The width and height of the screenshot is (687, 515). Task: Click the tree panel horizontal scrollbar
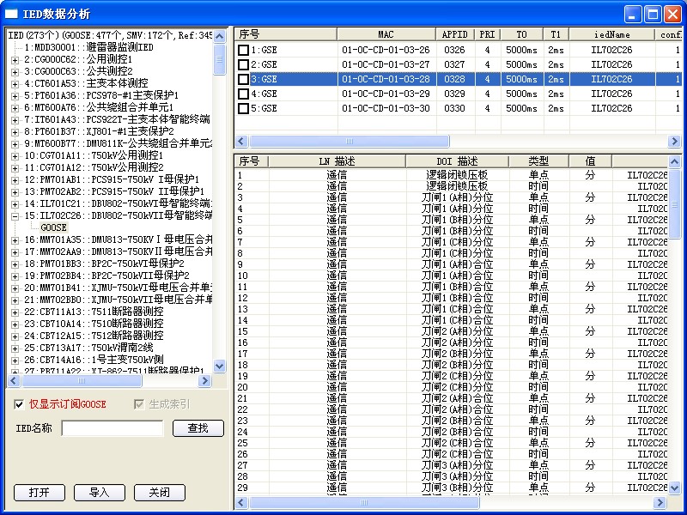click(x=110, y=381)
